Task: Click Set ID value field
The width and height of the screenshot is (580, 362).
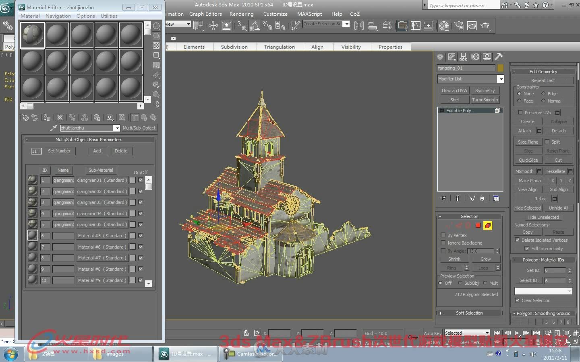Action: (x=555, y=270)
